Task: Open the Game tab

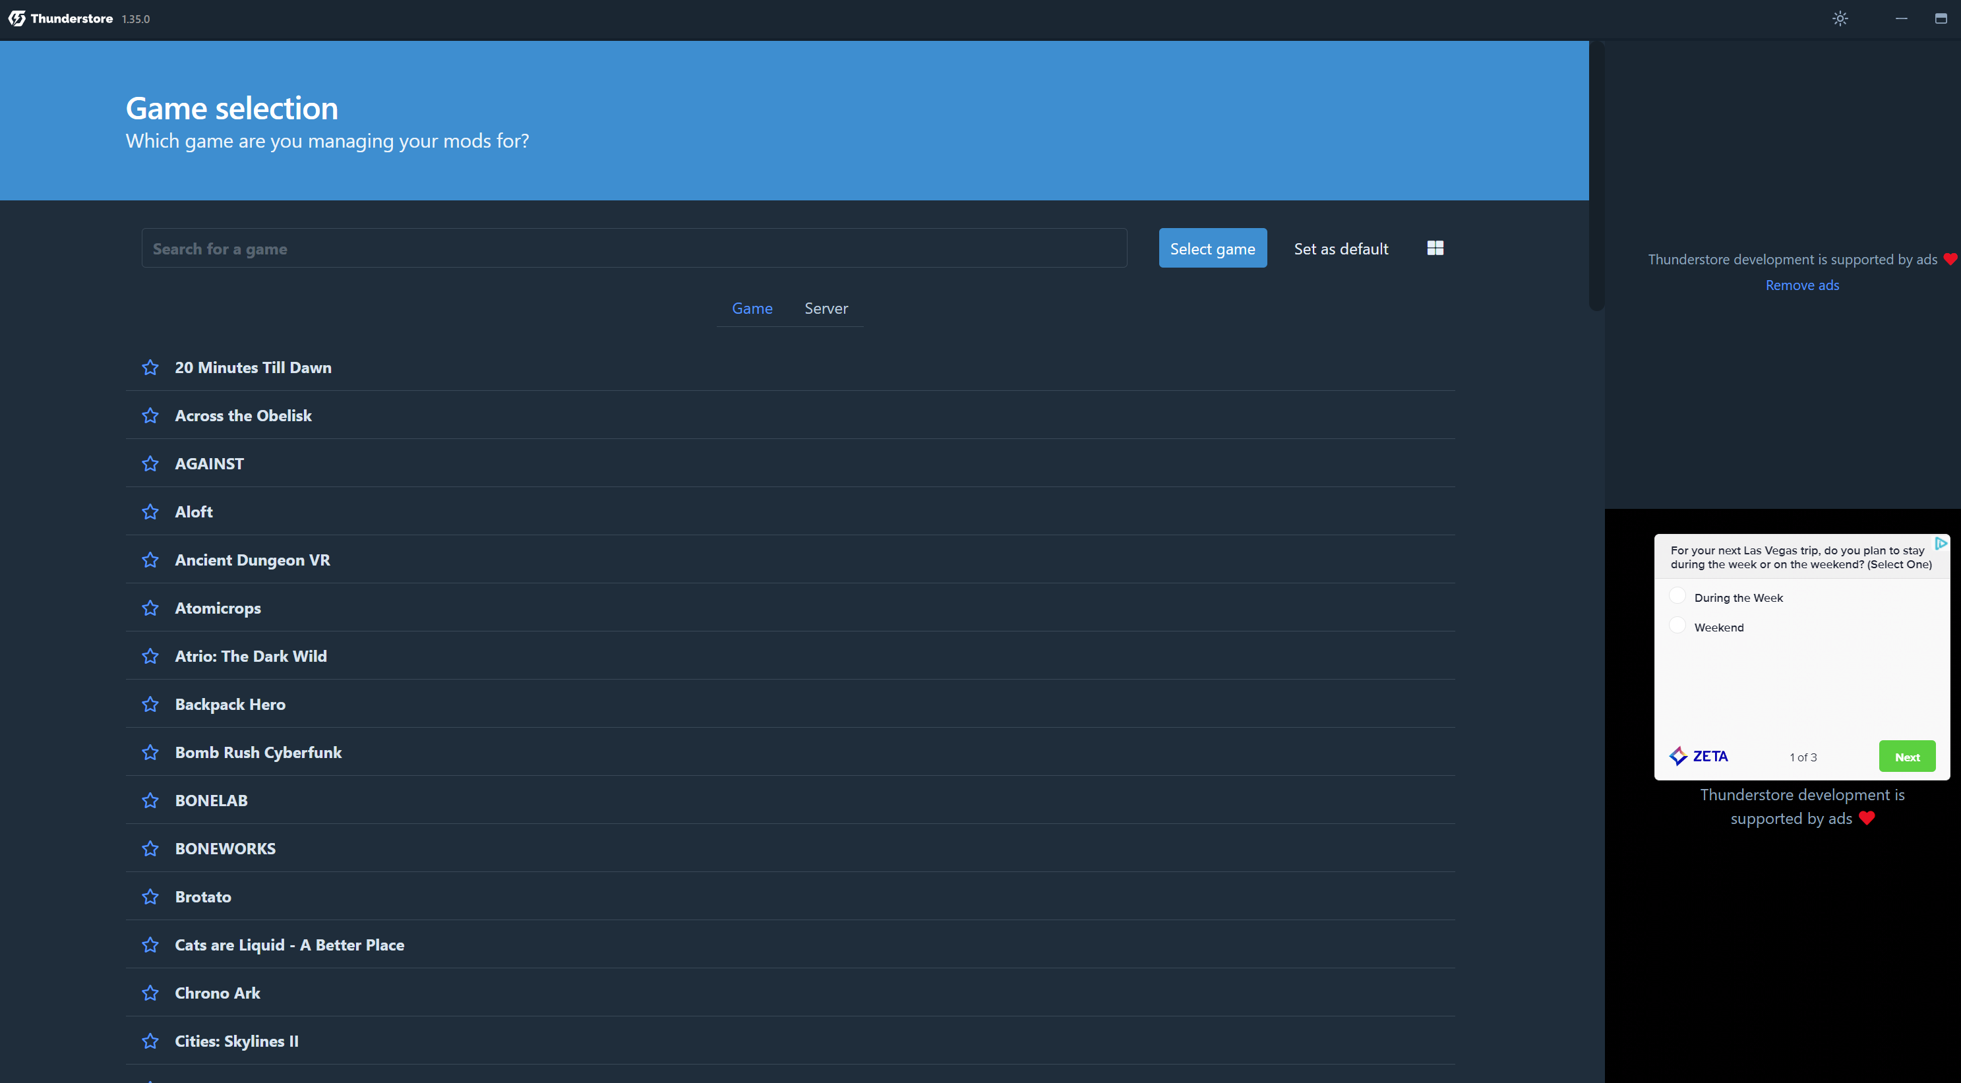Action: point(752,308)
